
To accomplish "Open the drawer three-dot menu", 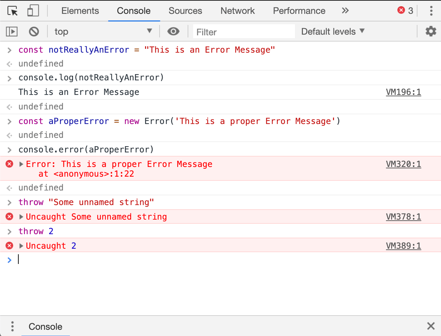I will [x=12, y=326].
